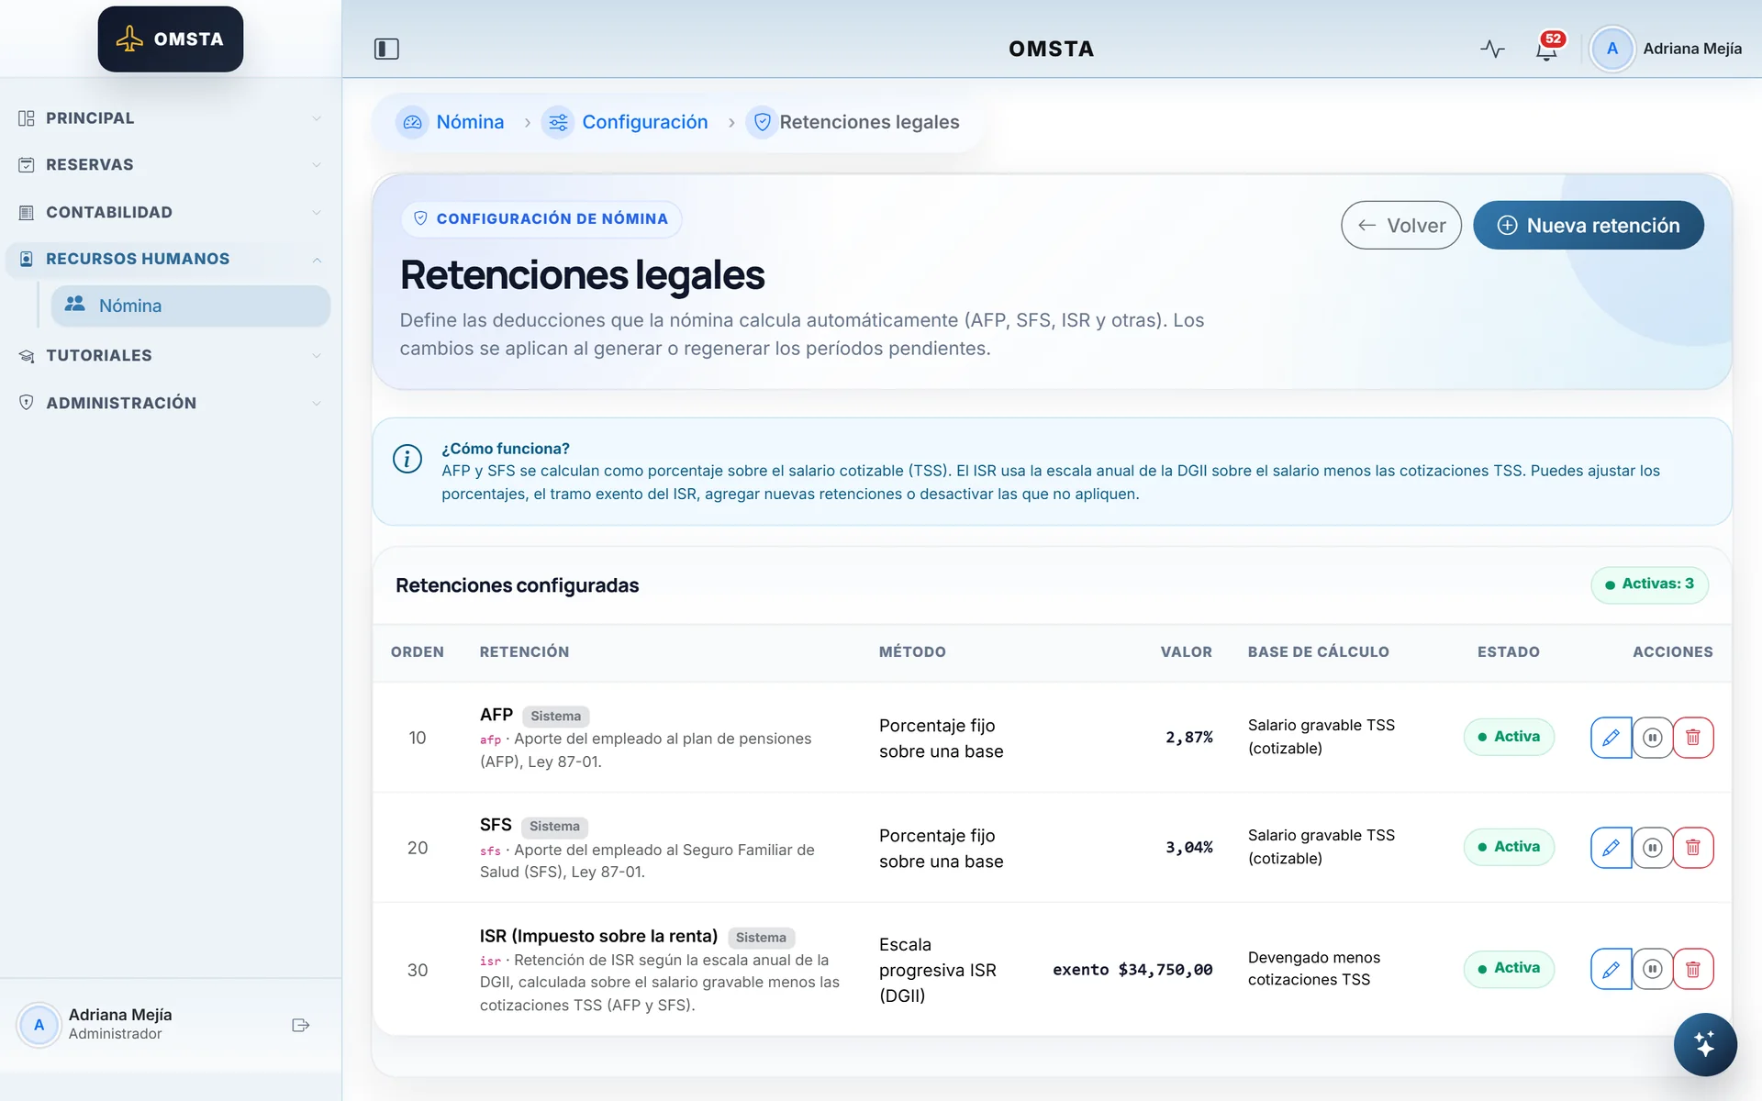
Task: Edit the ISR retention with pencil icon
Action: [x=1611, y=969]
